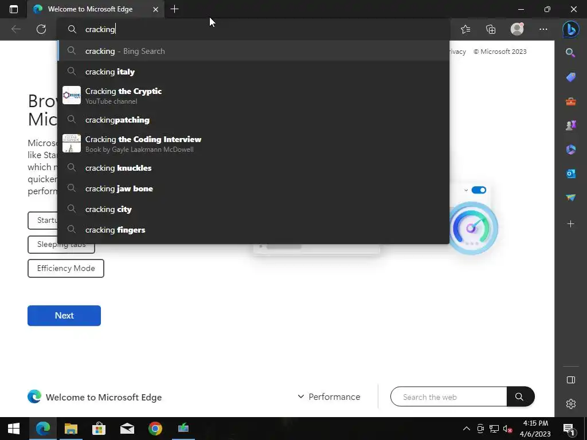Toggle the sidebar layout panel icon
This screenshot has width=587, height=440.
pos(570,380)
